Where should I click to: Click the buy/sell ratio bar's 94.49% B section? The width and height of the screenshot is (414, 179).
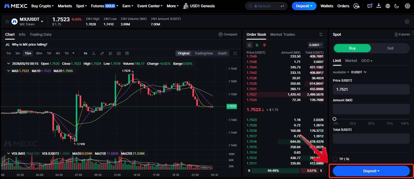click(x=273, y=171)
